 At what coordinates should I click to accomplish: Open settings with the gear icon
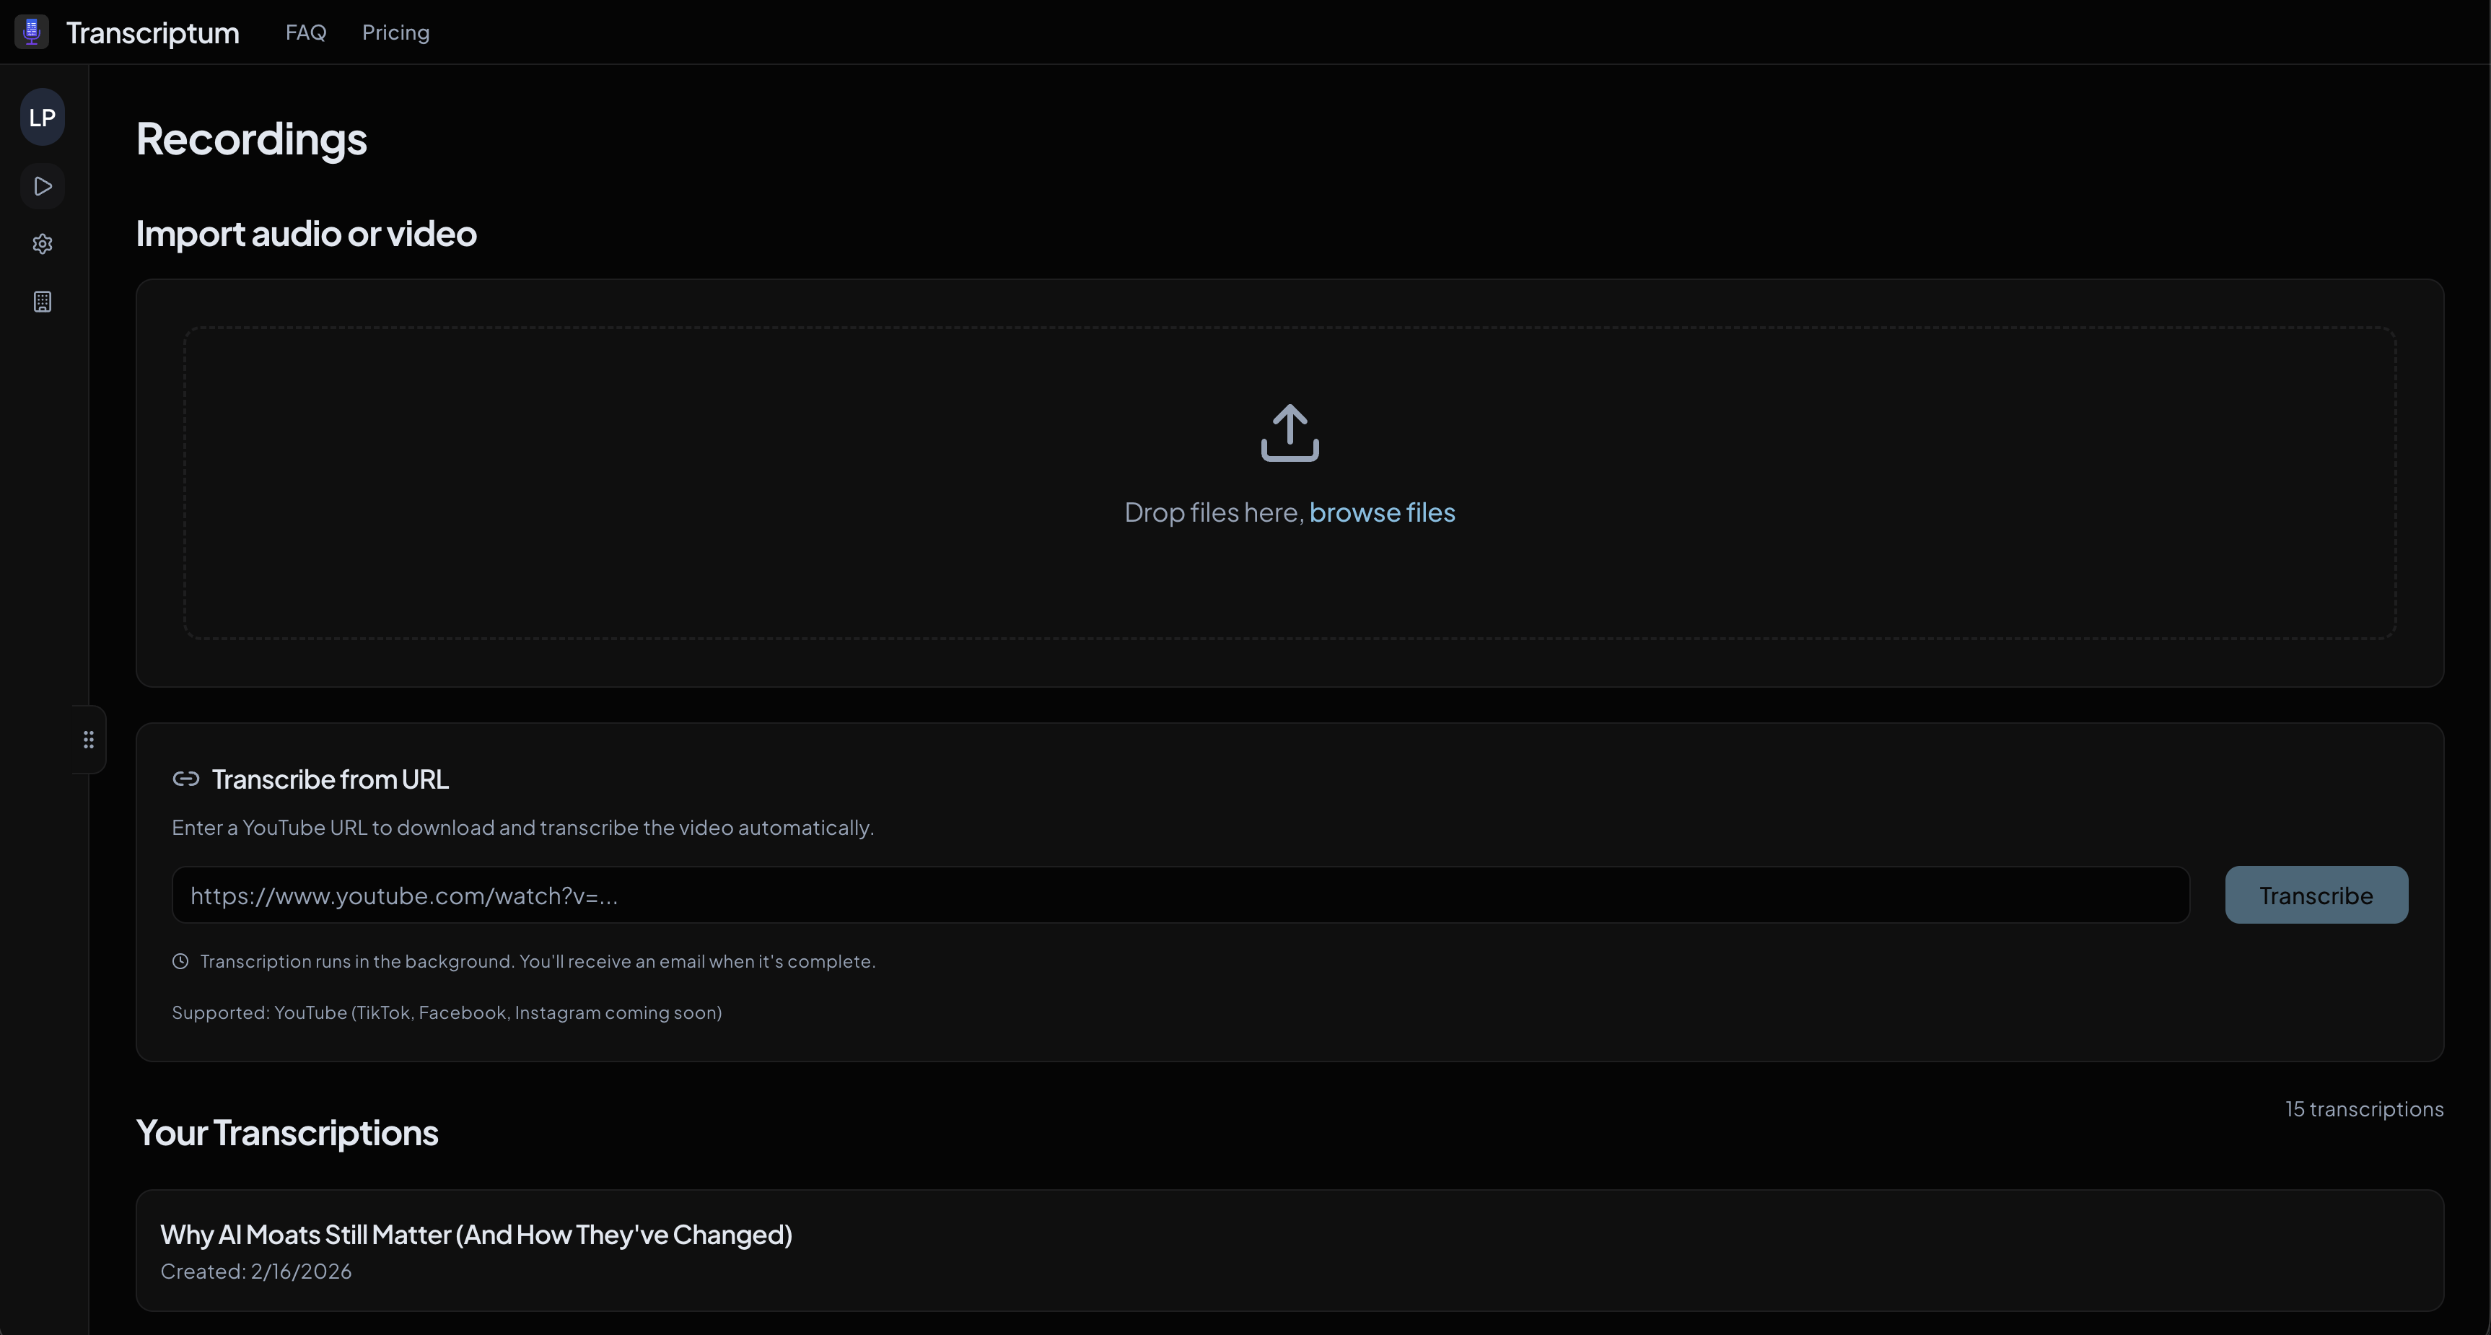(43, 244)
